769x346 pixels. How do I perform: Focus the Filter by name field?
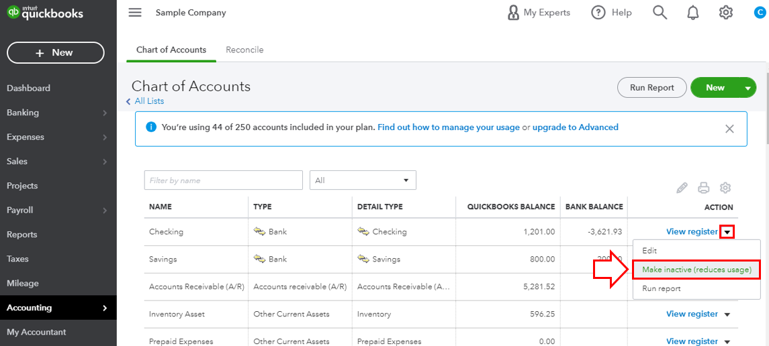223,180
